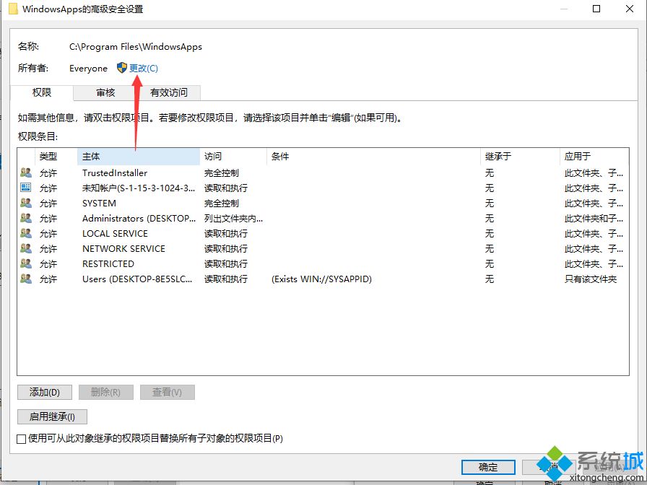Click the app package icon for 未知帐户 entry

pos(26,188)
